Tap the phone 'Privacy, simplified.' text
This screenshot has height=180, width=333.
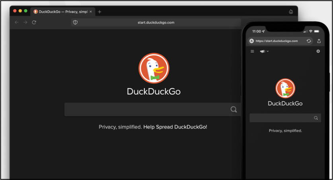click(x=285, y=131)
